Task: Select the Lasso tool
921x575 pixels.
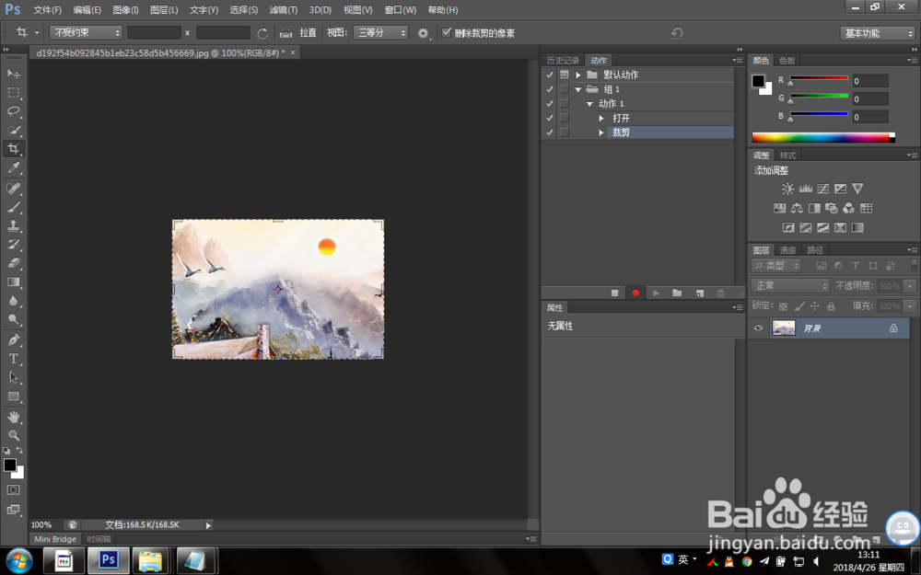Action: tap(14, 111)
